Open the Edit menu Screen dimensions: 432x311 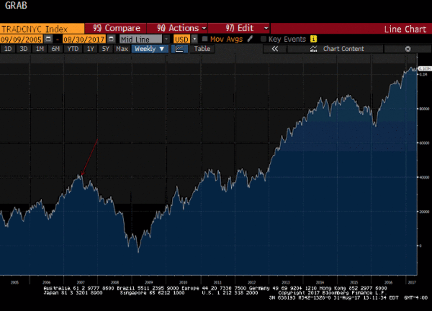point(239,28)
